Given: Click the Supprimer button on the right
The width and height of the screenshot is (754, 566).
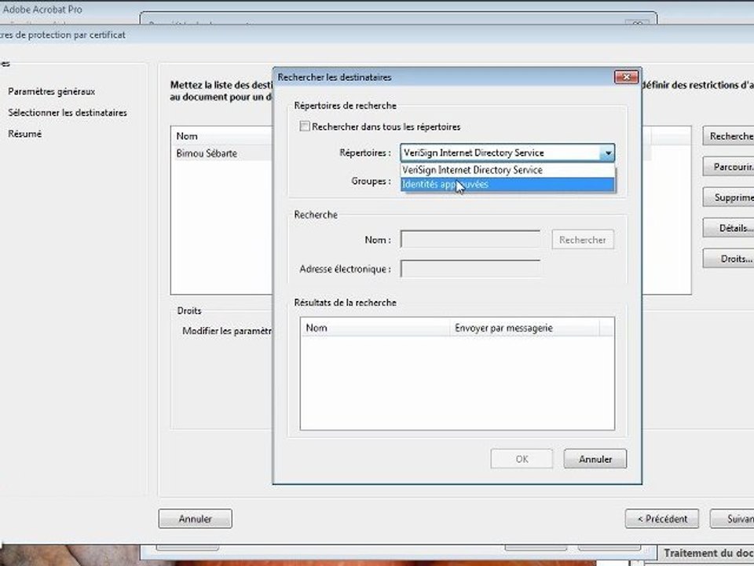Looking at the screenshot, I should [728, 197].
